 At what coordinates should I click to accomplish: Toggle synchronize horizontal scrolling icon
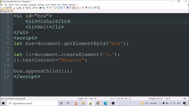point(57,8)
